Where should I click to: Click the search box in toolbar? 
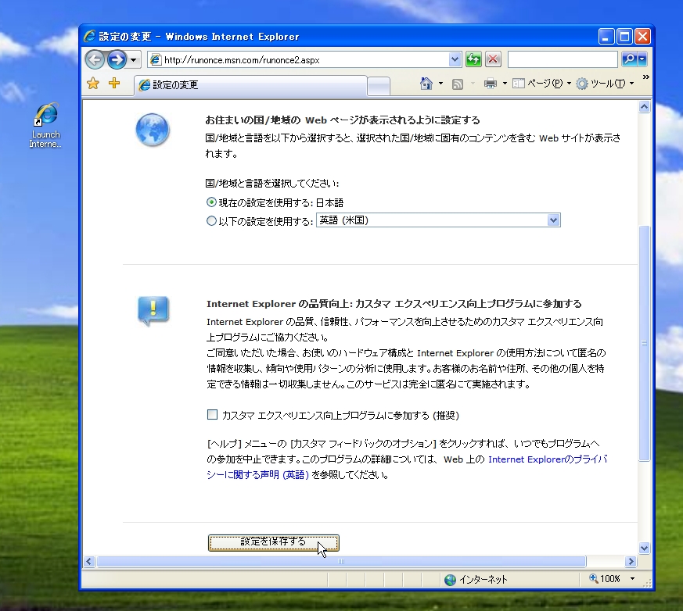coord(563,59)
